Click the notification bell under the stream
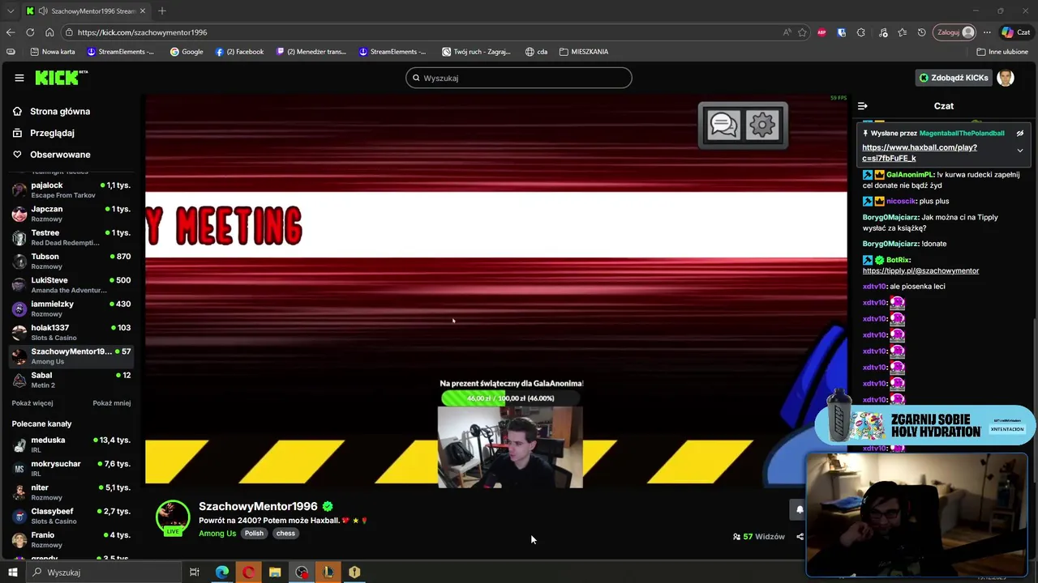Viewport: 1038px width, 583px height. coord(799,509)
